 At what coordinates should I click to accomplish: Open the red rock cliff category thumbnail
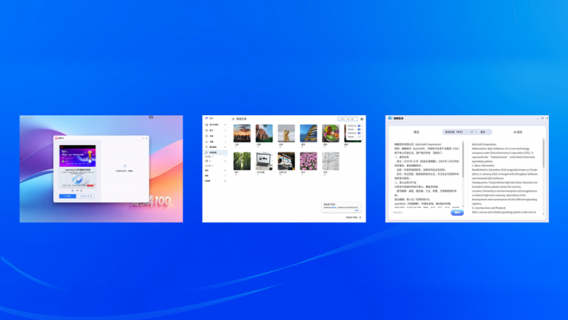coord(264,133)
